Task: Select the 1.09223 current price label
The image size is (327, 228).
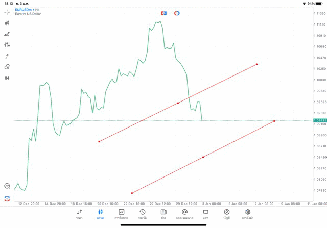Action: click(x=320, y=120)
